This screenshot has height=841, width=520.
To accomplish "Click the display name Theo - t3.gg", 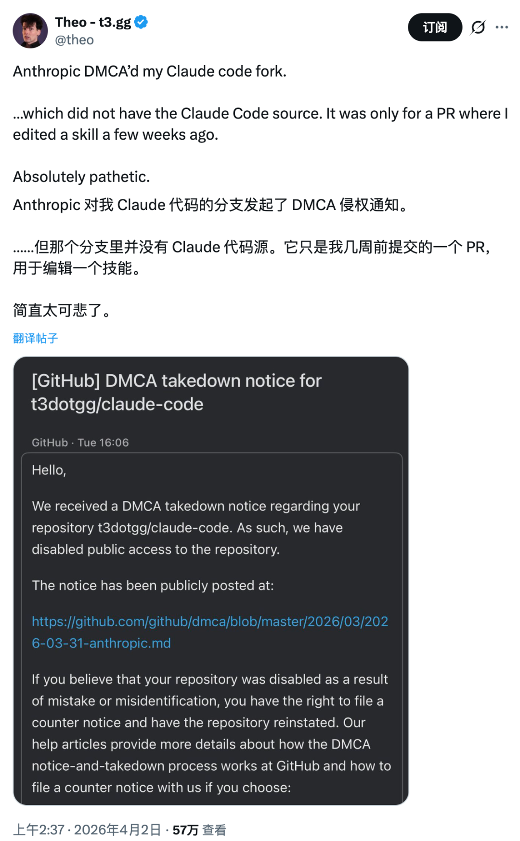I will coord(93,22).
